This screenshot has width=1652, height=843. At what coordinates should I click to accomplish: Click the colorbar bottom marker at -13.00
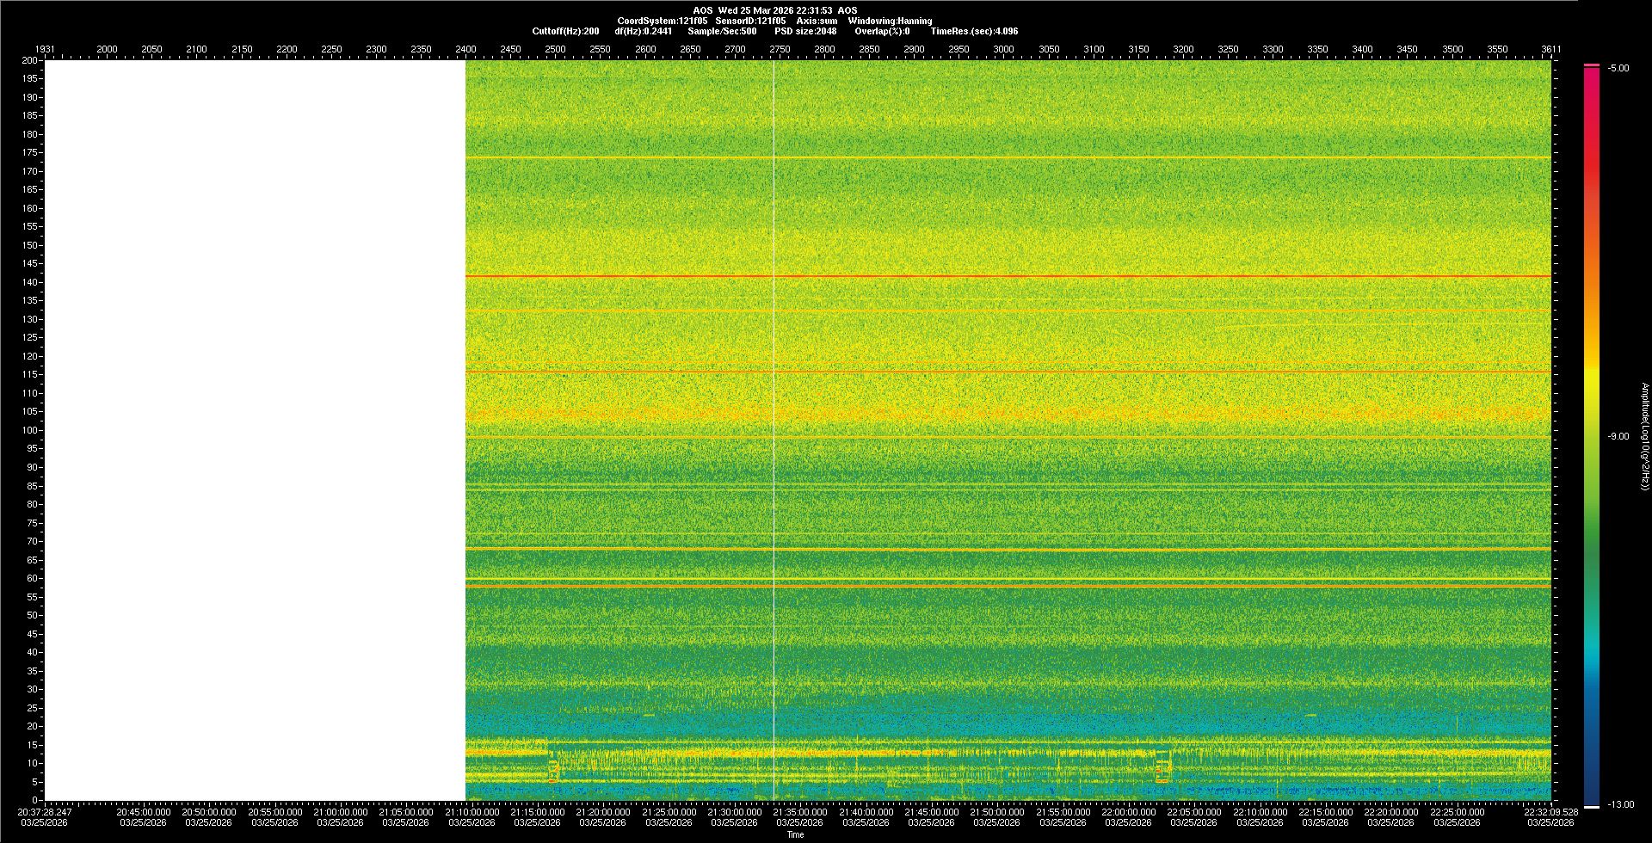click(1592, 807)
